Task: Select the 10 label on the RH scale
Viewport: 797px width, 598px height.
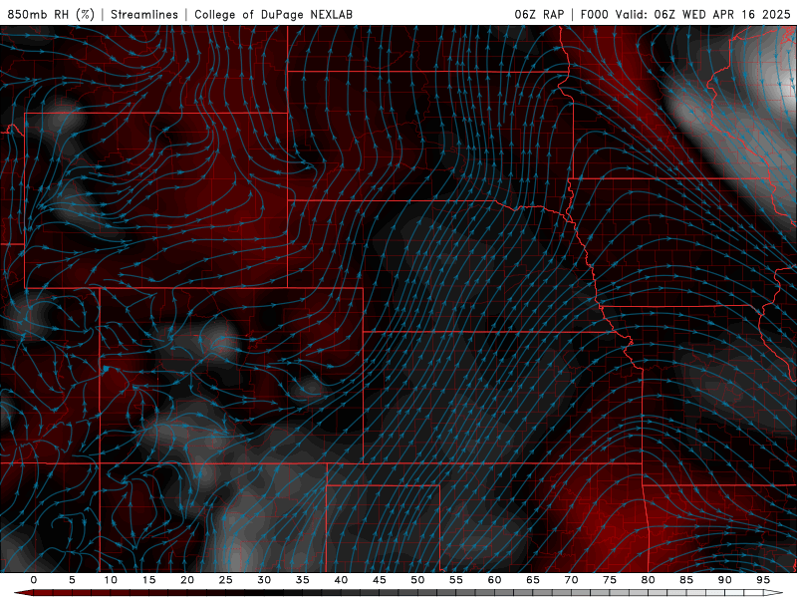Action: pyautogui.click(x=111, y=580)
